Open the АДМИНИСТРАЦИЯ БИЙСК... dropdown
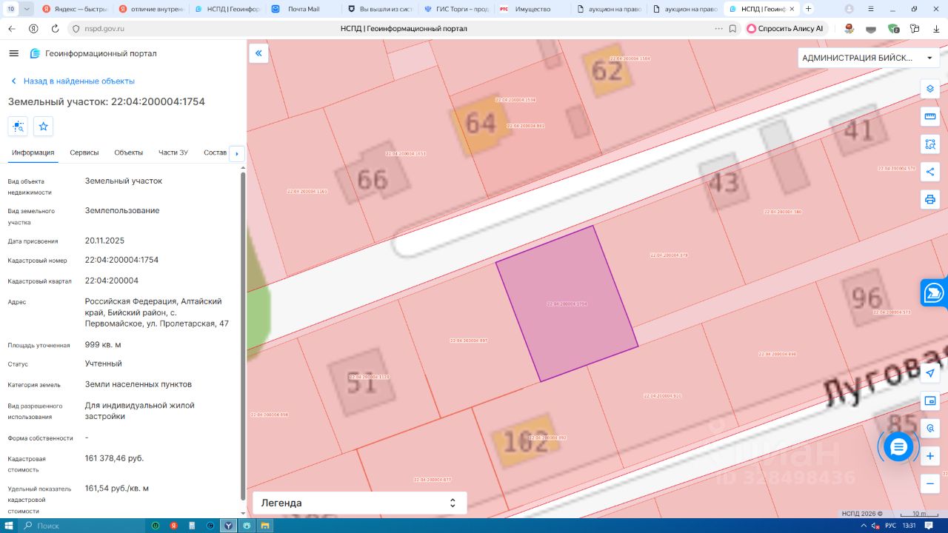948x533 pixels. click(868, 58)
